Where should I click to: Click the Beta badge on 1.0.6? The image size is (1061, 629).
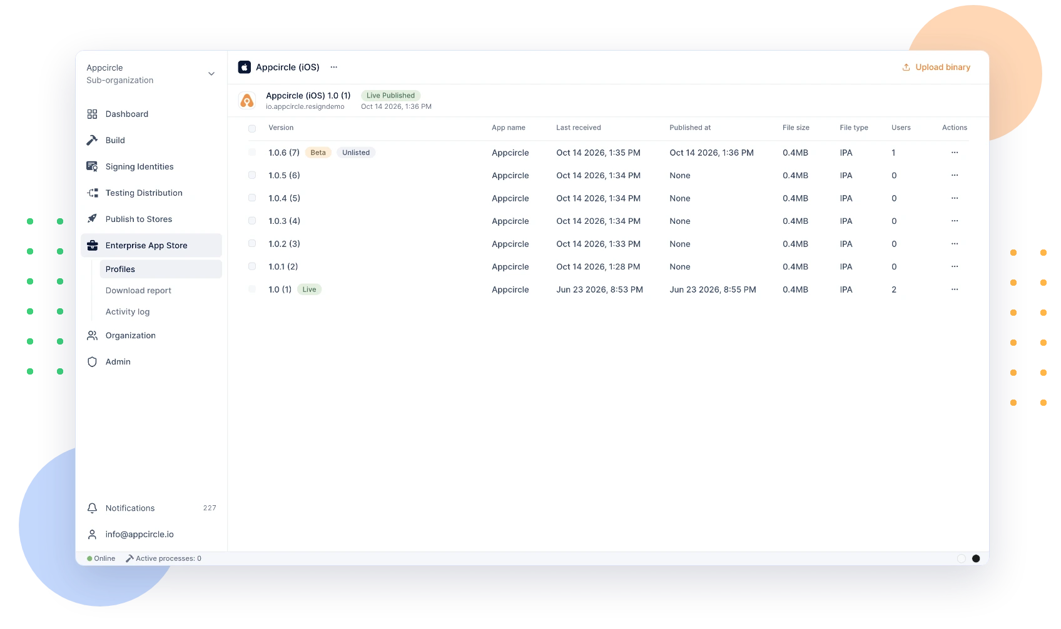point(318,153)
